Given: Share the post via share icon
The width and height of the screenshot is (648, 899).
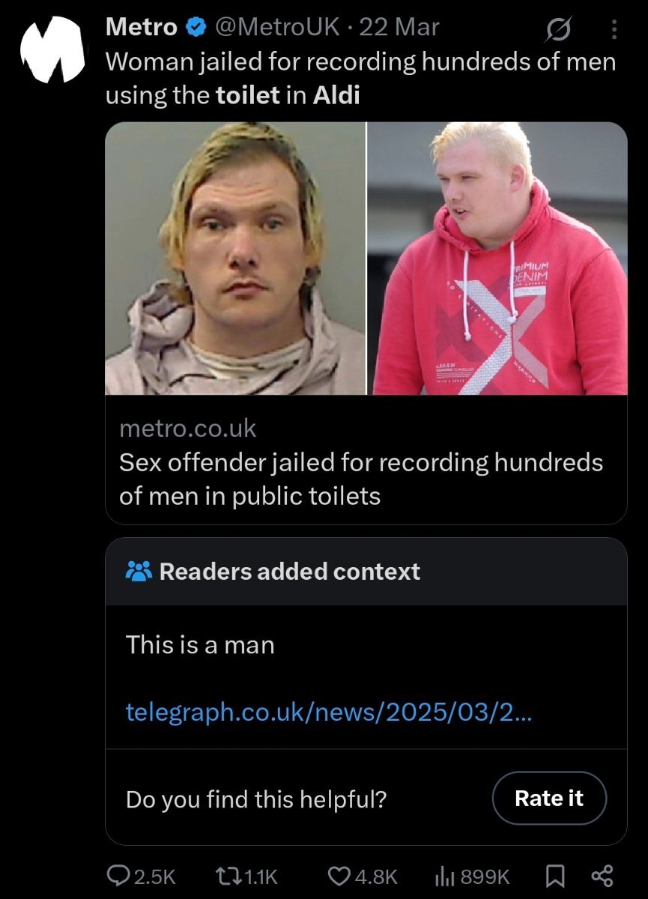Looking at the screenshot, I should [602, 875].
